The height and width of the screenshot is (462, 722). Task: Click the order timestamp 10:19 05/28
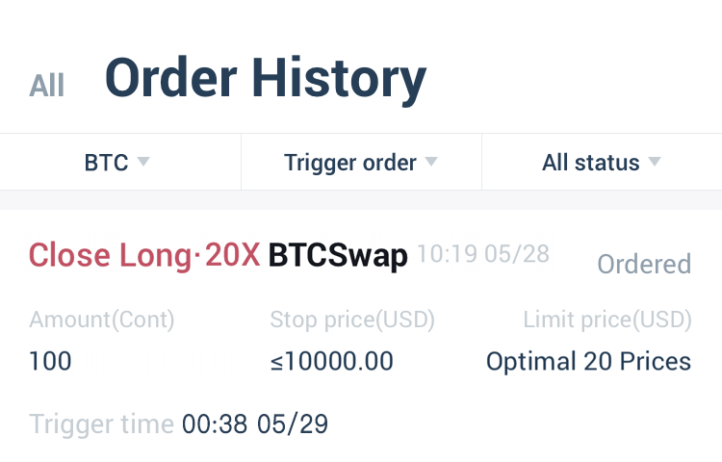(x=483, y=253)
